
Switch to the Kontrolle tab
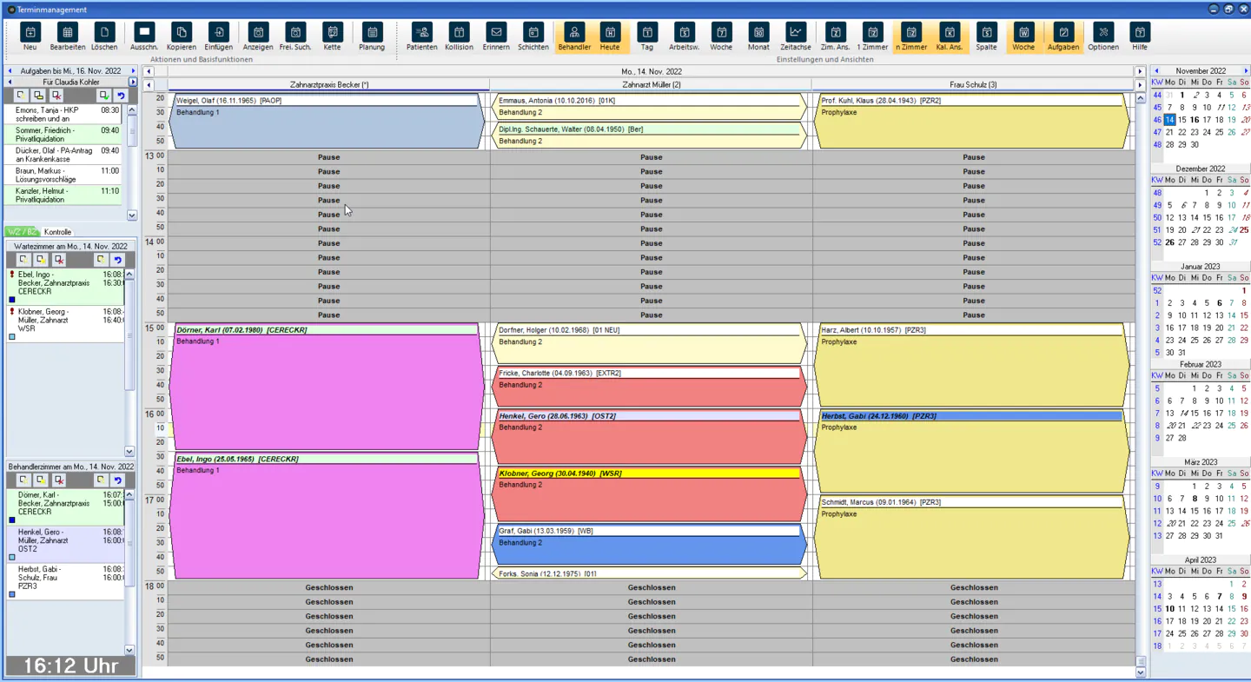click(x=57, y=232)
